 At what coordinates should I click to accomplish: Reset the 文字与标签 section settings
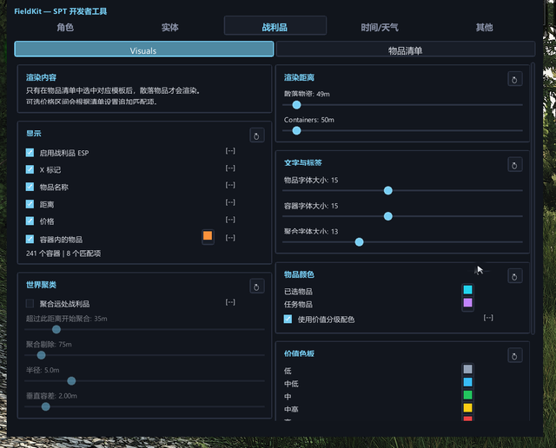tap(514, 165)
